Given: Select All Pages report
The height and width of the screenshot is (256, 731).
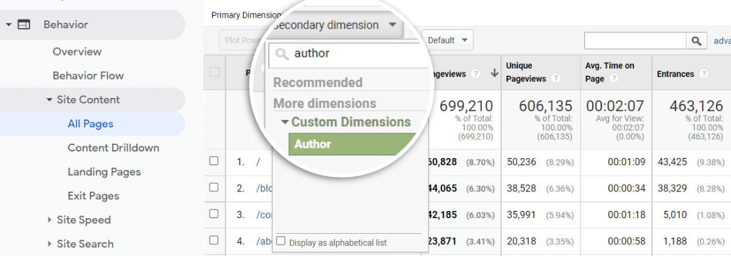Looking at the screenshot, I should coord(90,124).
